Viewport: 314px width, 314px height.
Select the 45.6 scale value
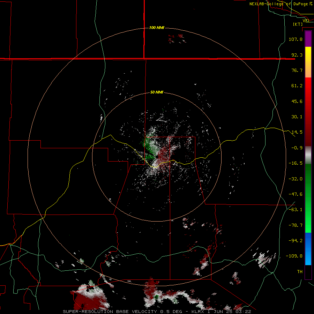tap(297, 101)
